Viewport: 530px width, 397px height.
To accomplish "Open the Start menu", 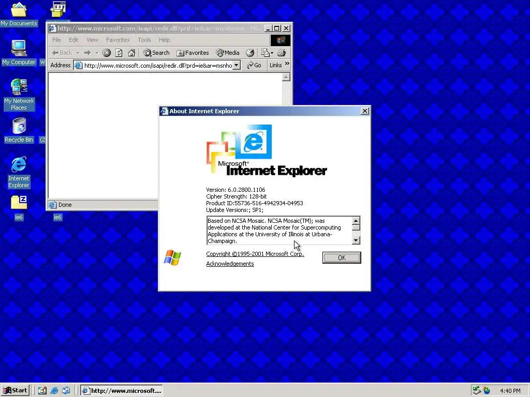I will (15, 391).
